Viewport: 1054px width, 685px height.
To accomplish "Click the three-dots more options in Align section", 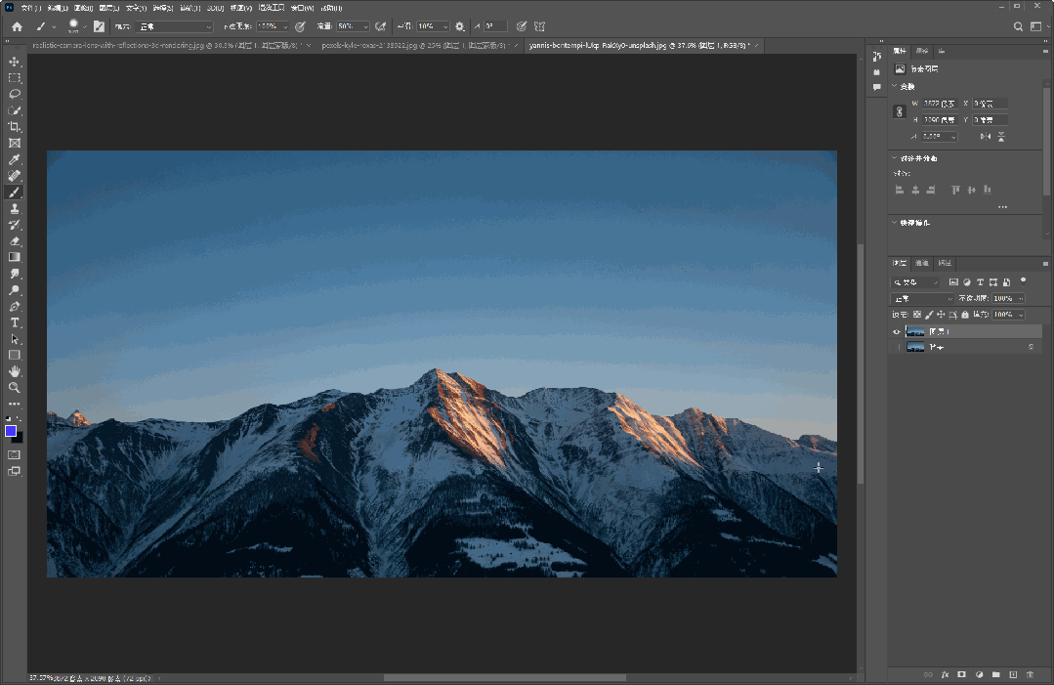I will pos(1002,207).
